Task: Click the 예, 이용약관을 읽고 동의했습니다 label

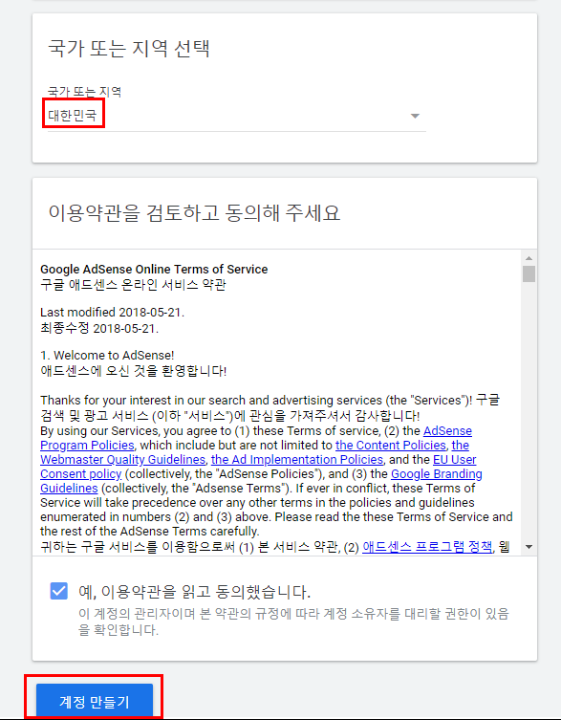Action: [194, 592]
